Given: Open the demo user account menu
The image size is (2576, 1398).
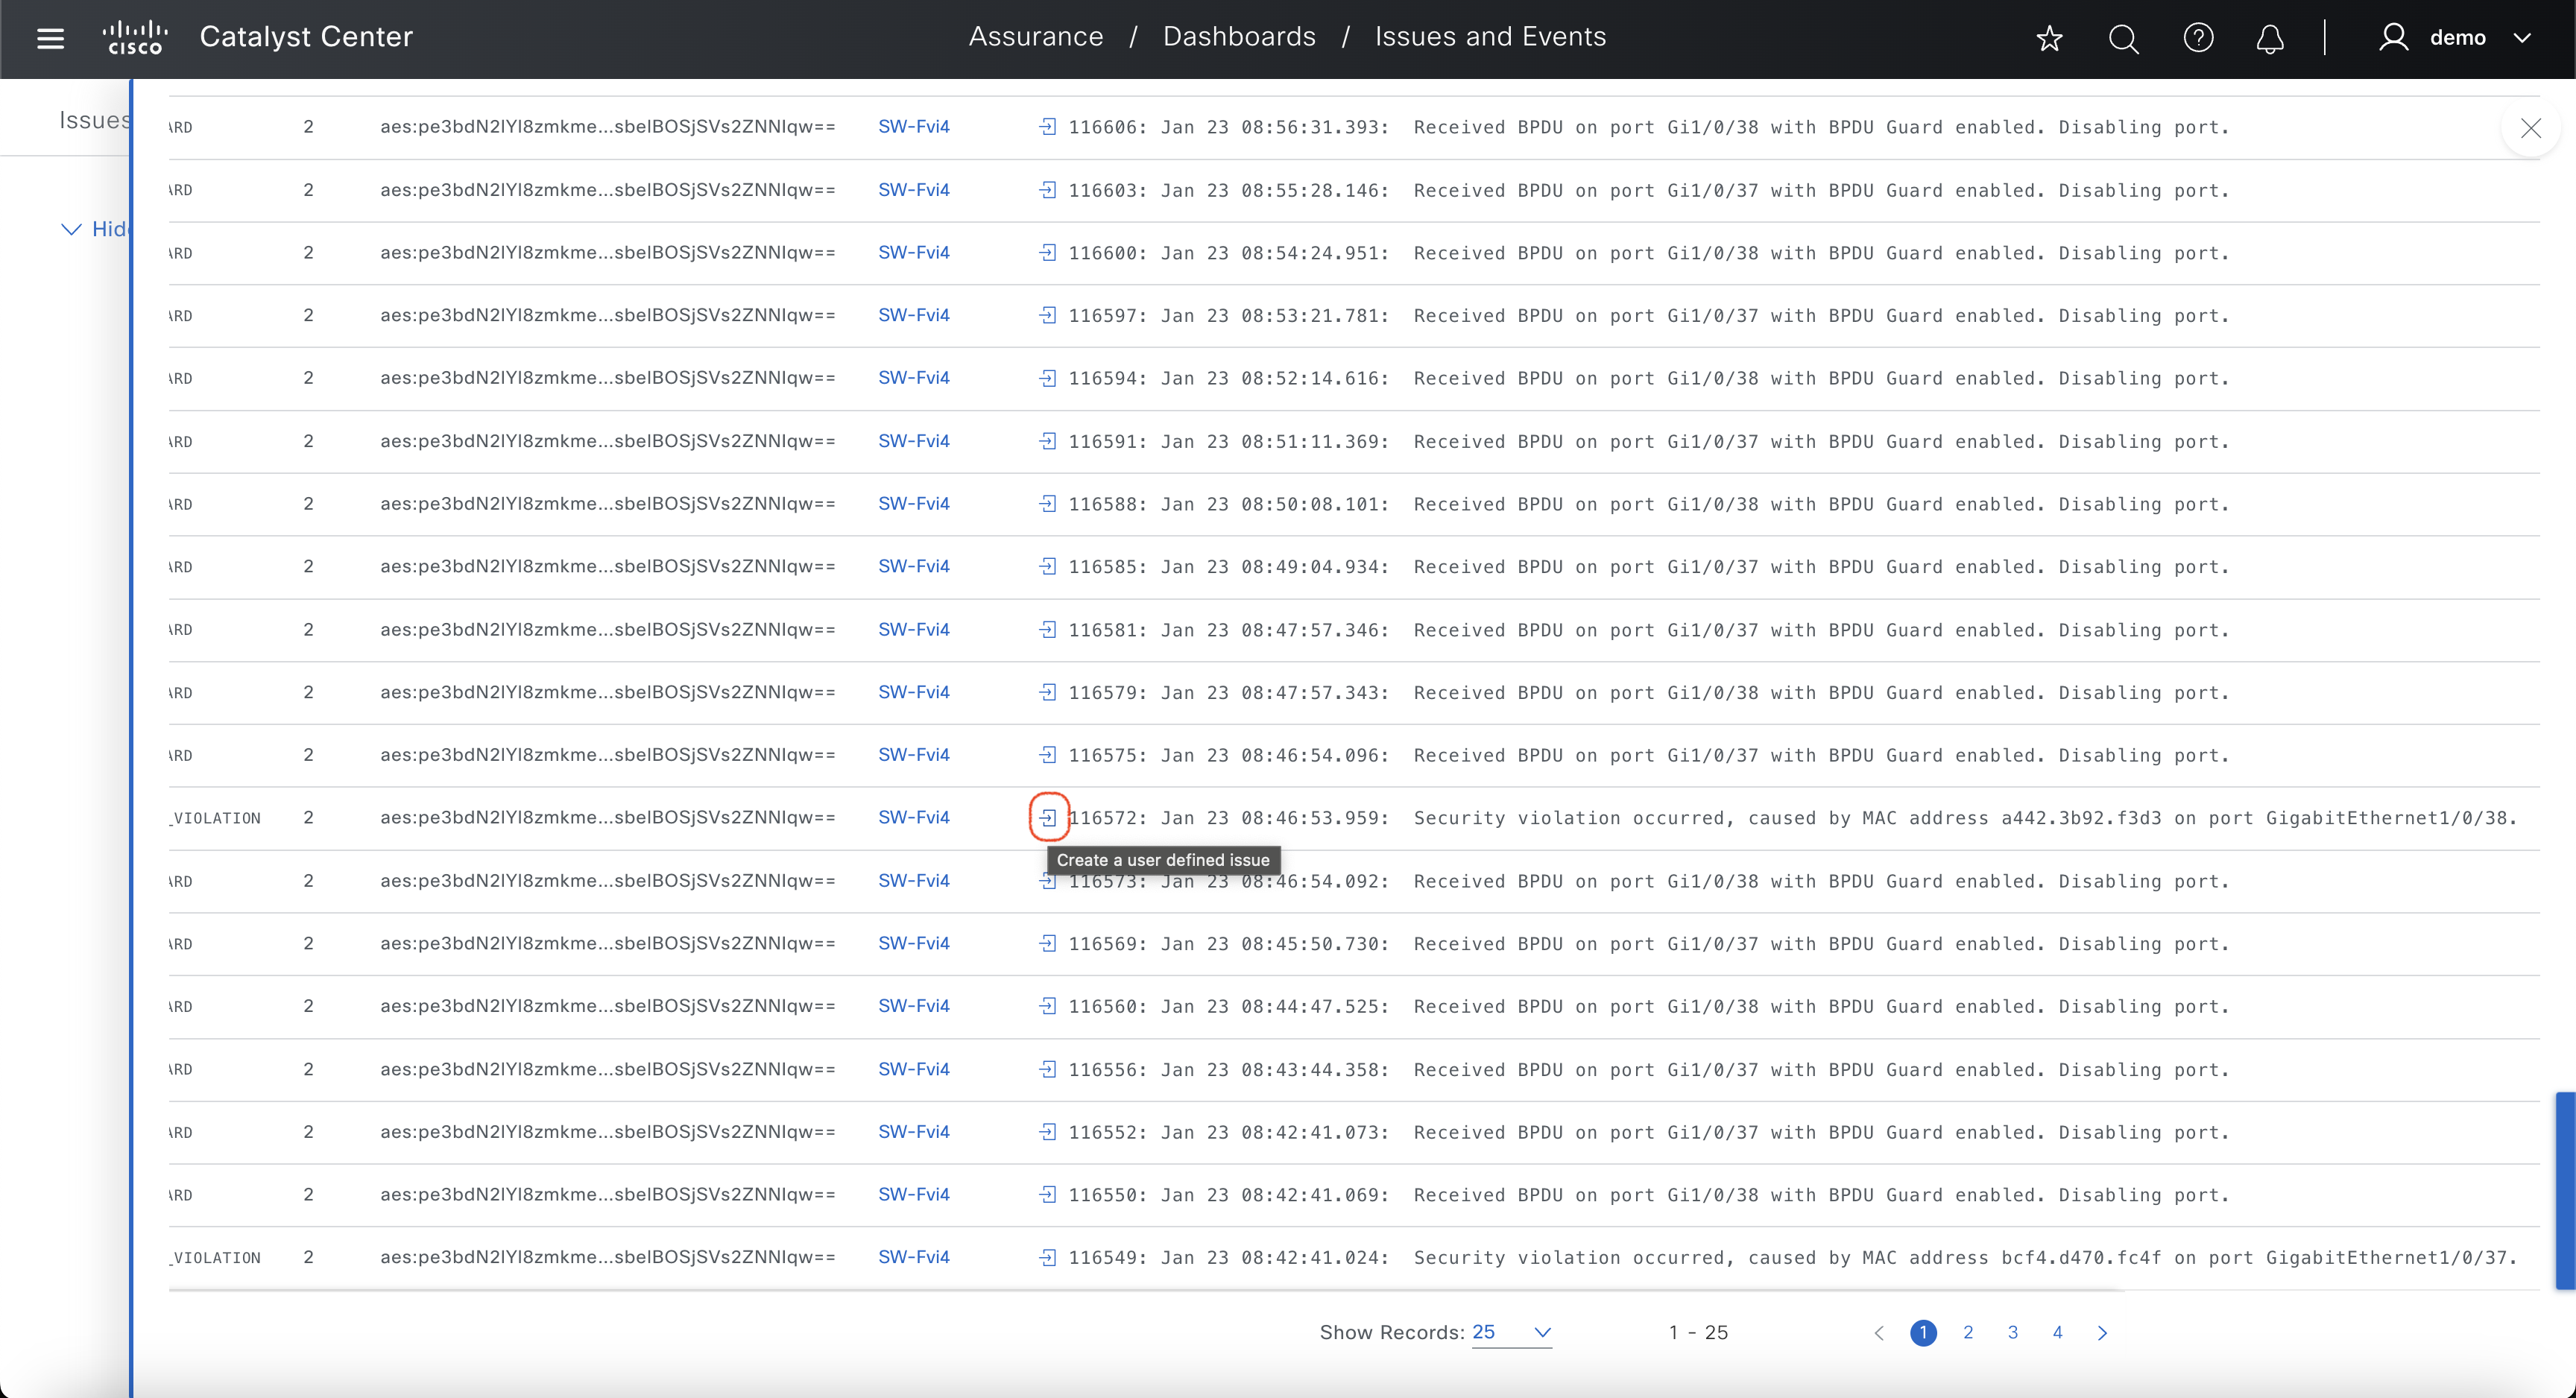Looking at the screenshot, I should click(2455, 38).
